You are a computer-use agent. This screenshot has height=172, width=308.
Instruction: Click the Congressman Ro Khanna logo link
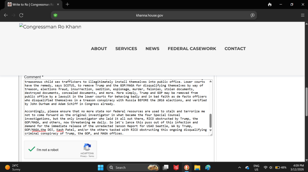point(50,27)
